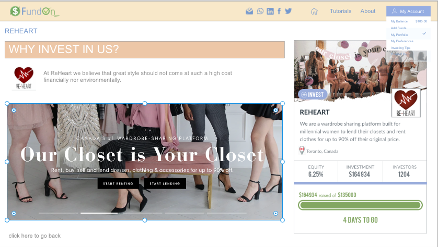Open the email share icon
The height and width of the screenshot is (247, 438).
249,11
